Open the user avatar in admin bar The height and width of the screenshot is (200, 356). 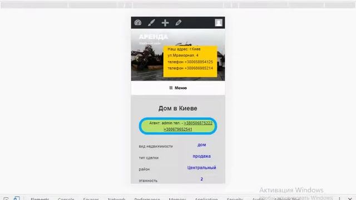(219, 23)
